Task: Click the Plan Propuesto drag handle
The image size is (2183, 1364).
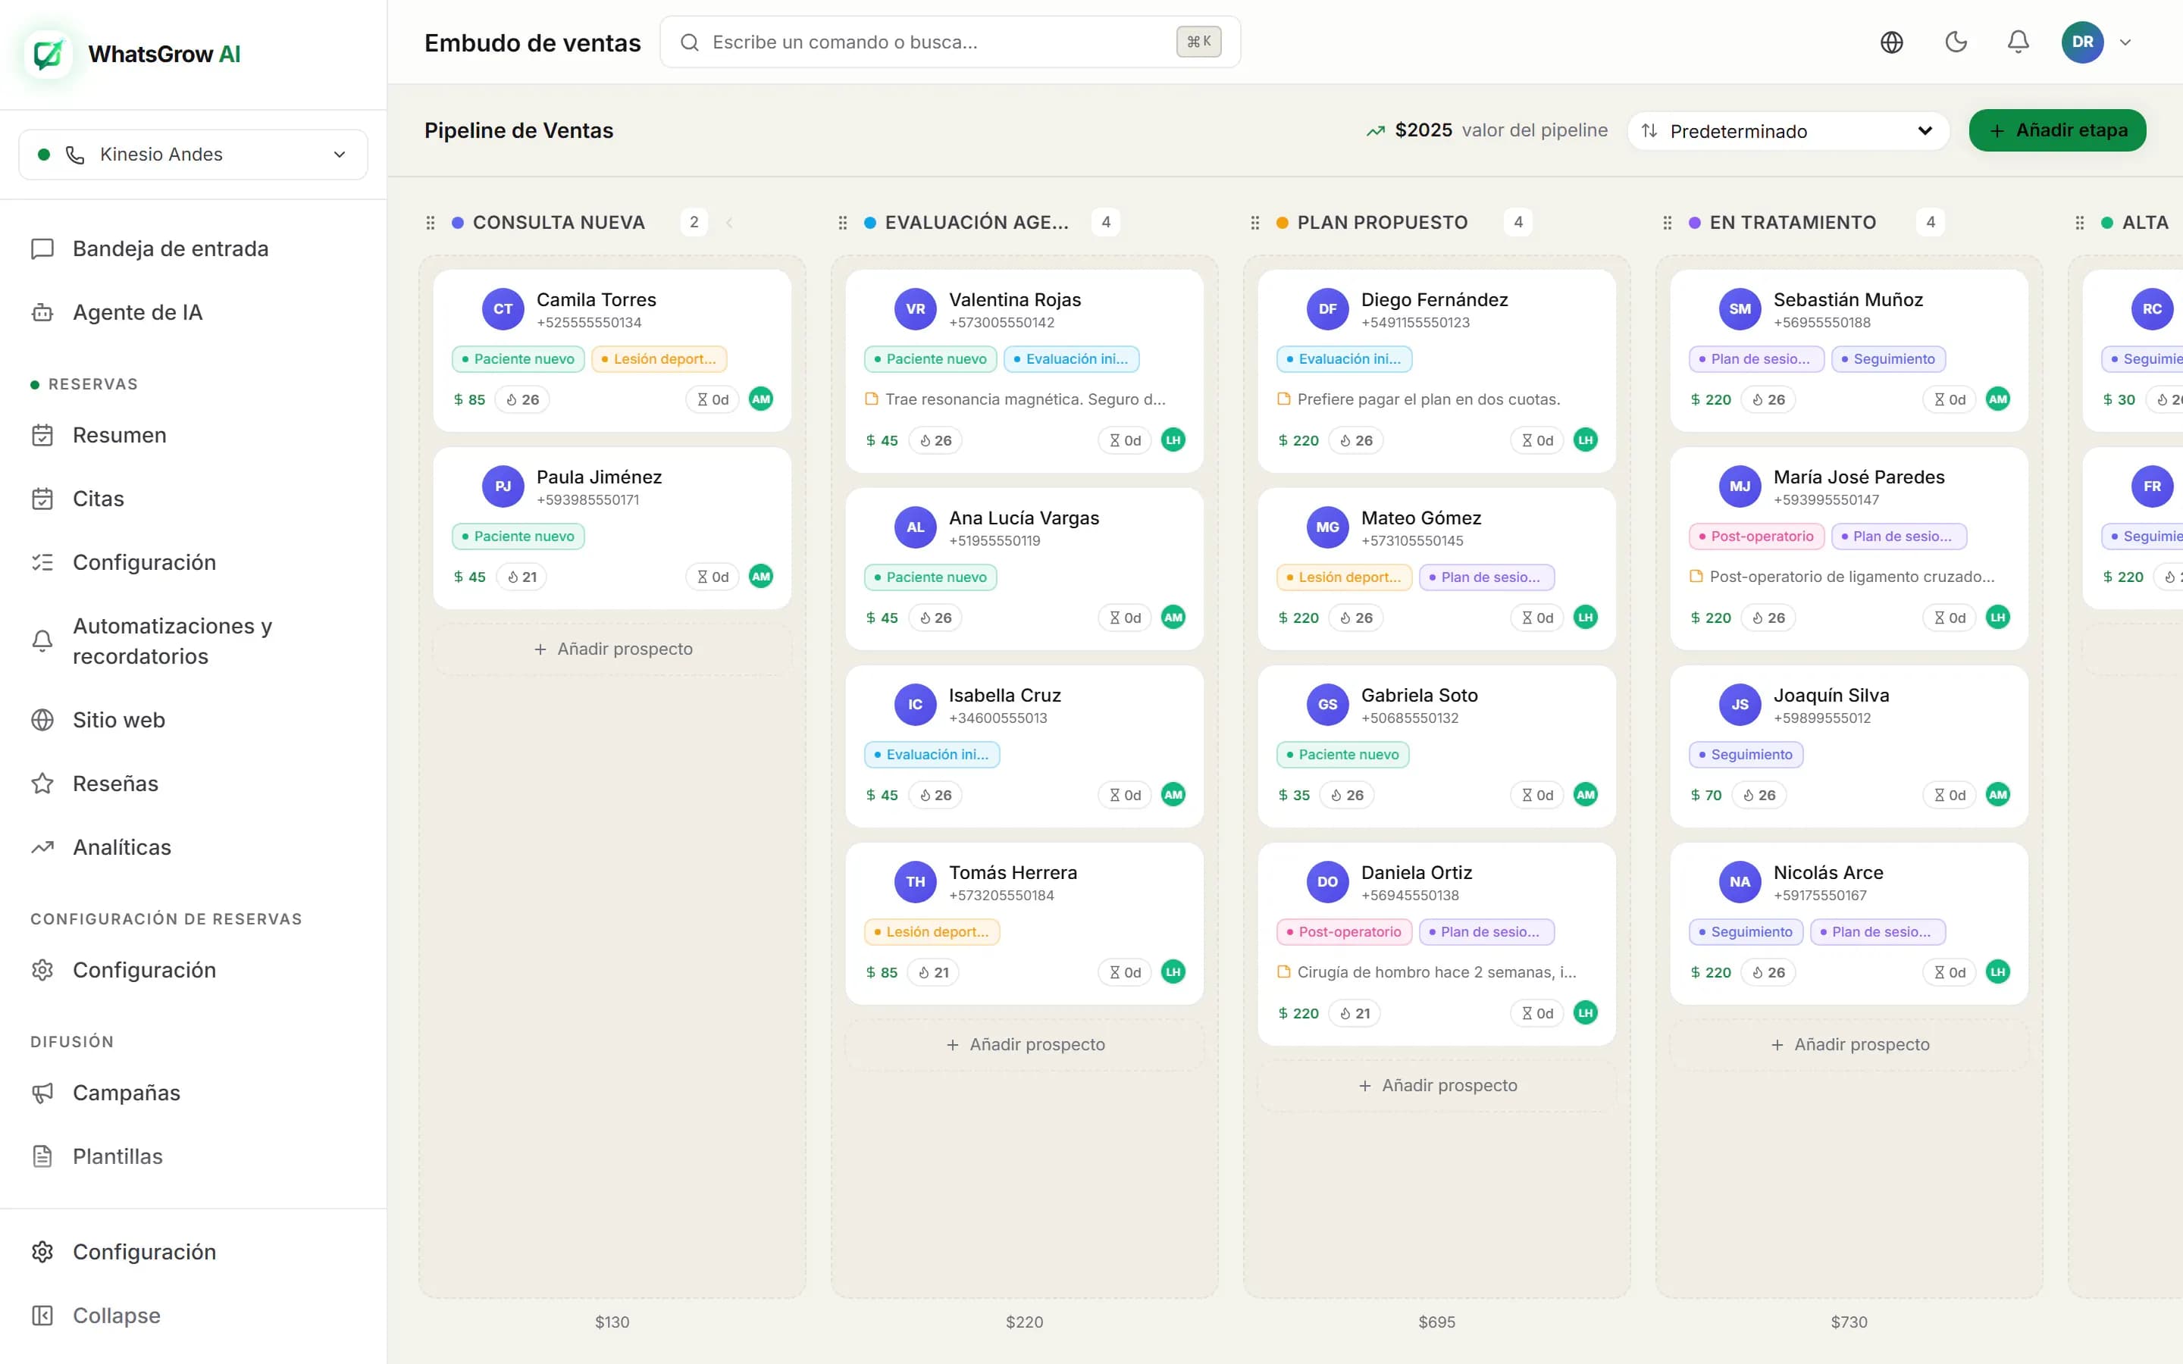Action: [x=1254, y=223]
